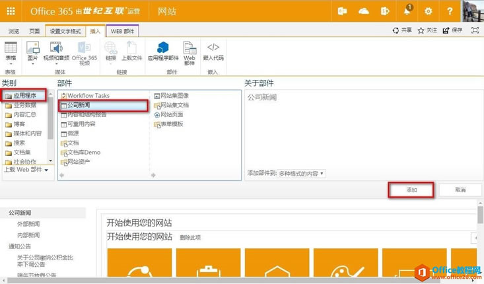
Task: Switch to the 浏览 tab
Action: pyautogui.click(x=14, y=31)
